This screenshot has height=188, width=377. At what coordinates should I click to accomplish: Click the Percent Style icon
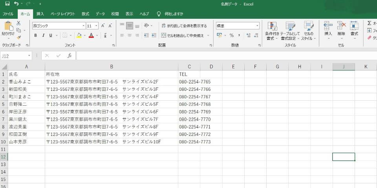[x=231, y=35]
